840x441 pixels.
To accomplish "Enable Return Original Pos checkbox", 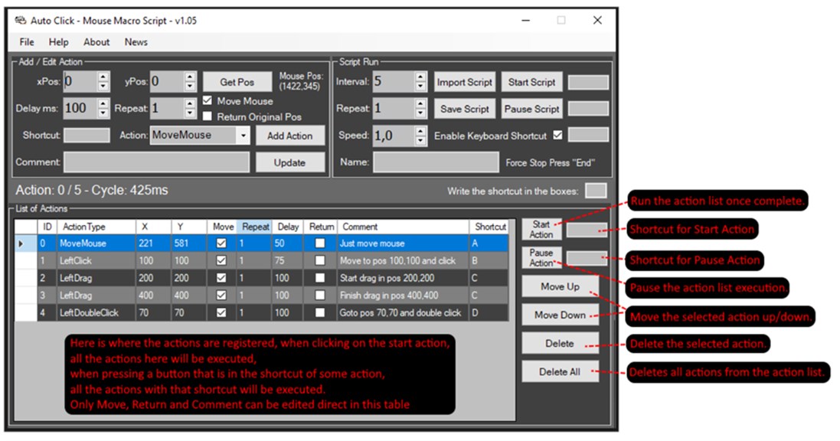I will (x=208, y=116).
